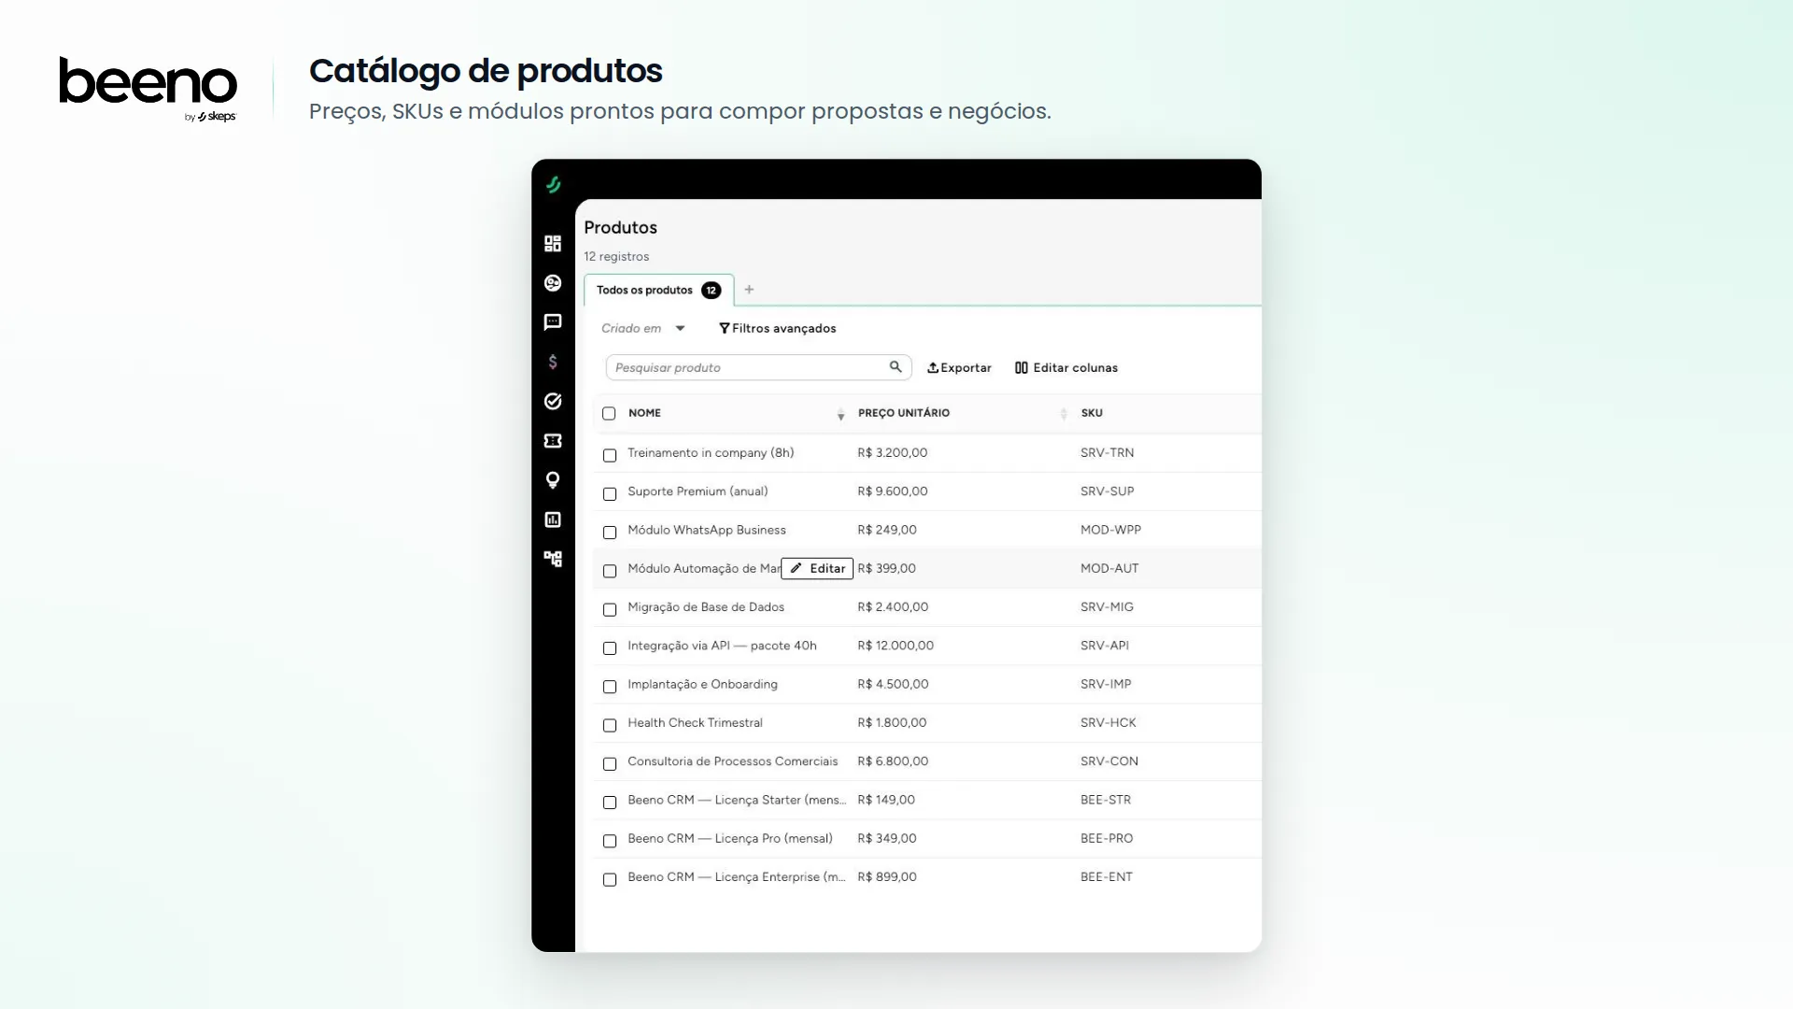Open the chat messages icon in sidebar
1793x1009 pixels.
pyautogui.click(x=553, y=322)
